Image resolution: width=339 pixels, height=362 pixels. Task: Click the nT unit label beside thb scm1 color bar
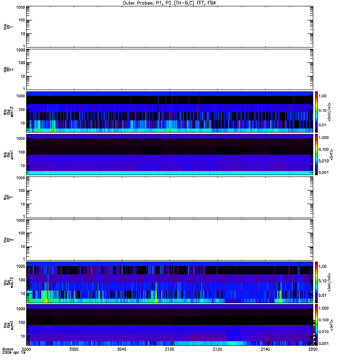331,154
